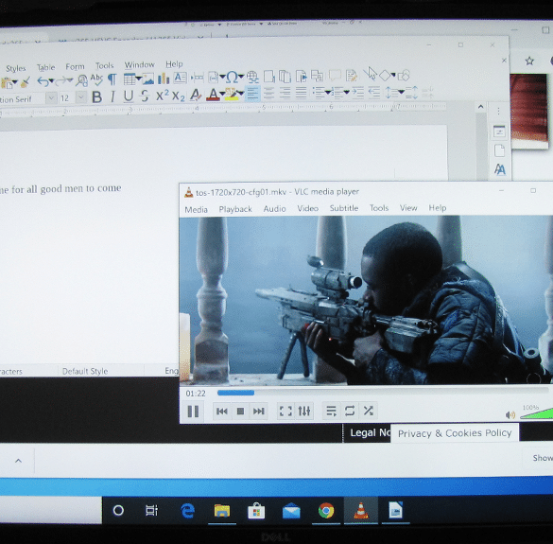
Task: Pause the VLC video playback
Action: click(x=193, y=412)
